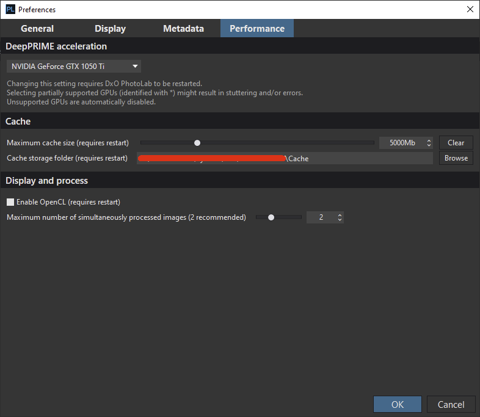Viewport: 480px width, 417px height.
Task: Click the 'Enable OpenCL (requires restart)' label
Action: point(68,202)
